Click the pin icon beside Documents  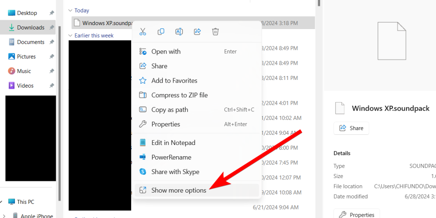[51, 42]
